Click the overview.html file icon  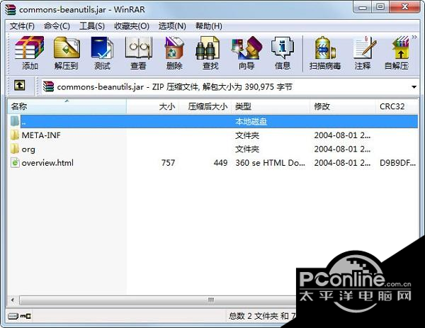point(15,162)
